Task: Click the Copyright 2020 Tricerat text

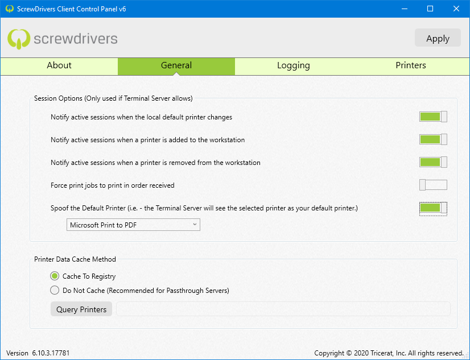Action: 389,353
